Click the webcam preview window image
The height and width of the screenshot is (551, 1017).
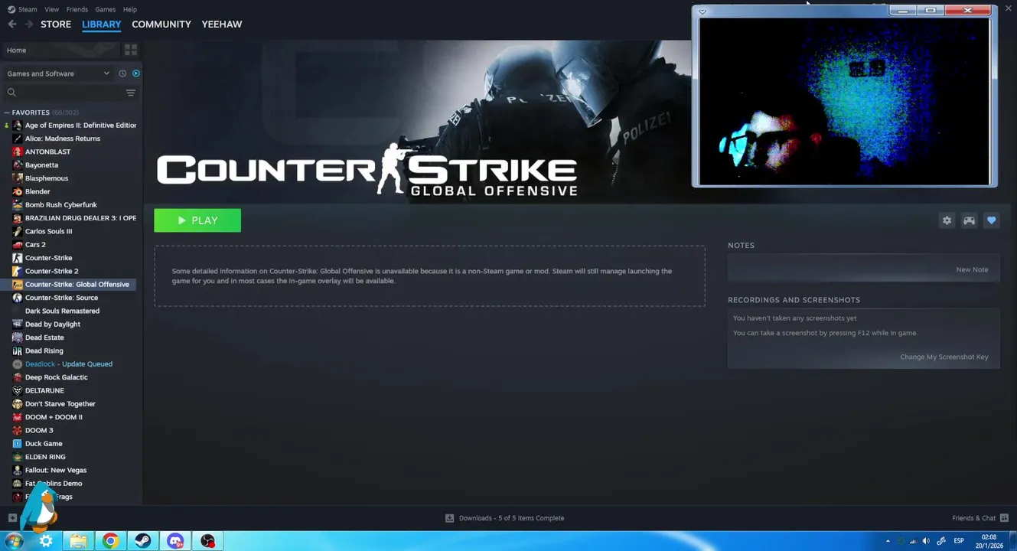click(844, 101)
